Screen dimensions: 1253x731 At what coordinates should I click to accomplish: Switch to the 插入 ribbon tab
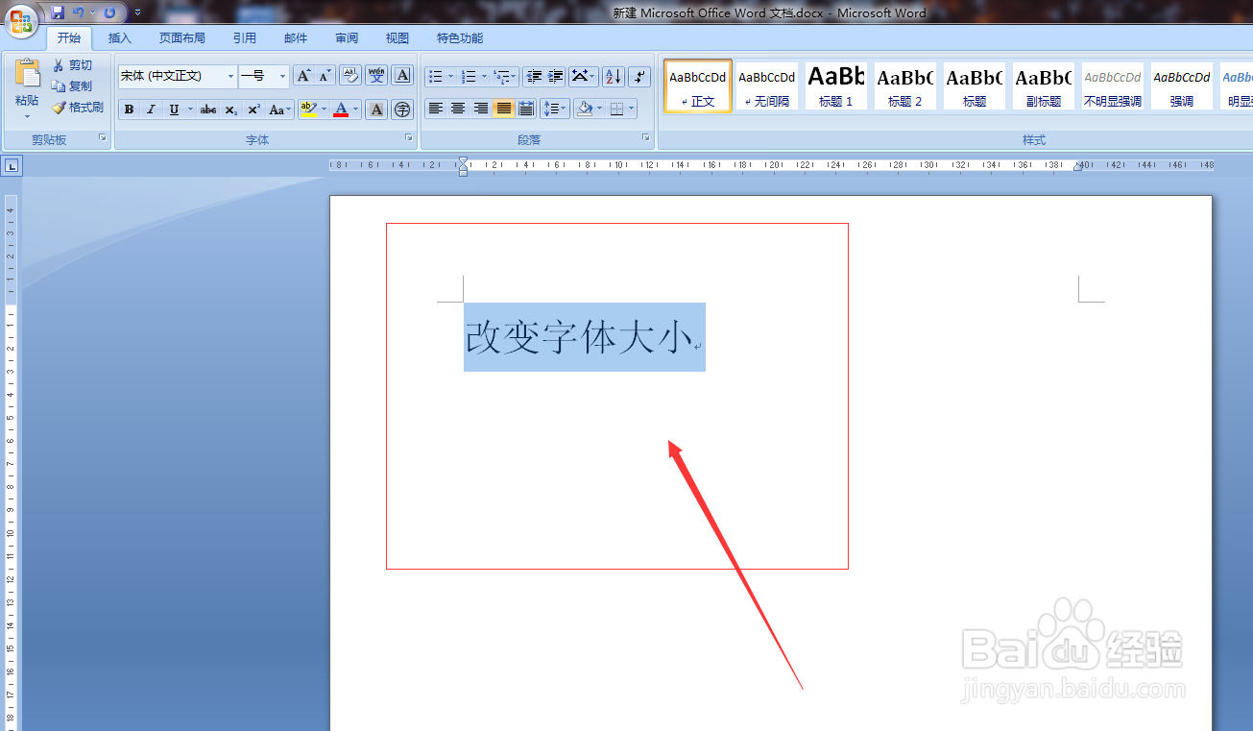click(x=119, y=37)
